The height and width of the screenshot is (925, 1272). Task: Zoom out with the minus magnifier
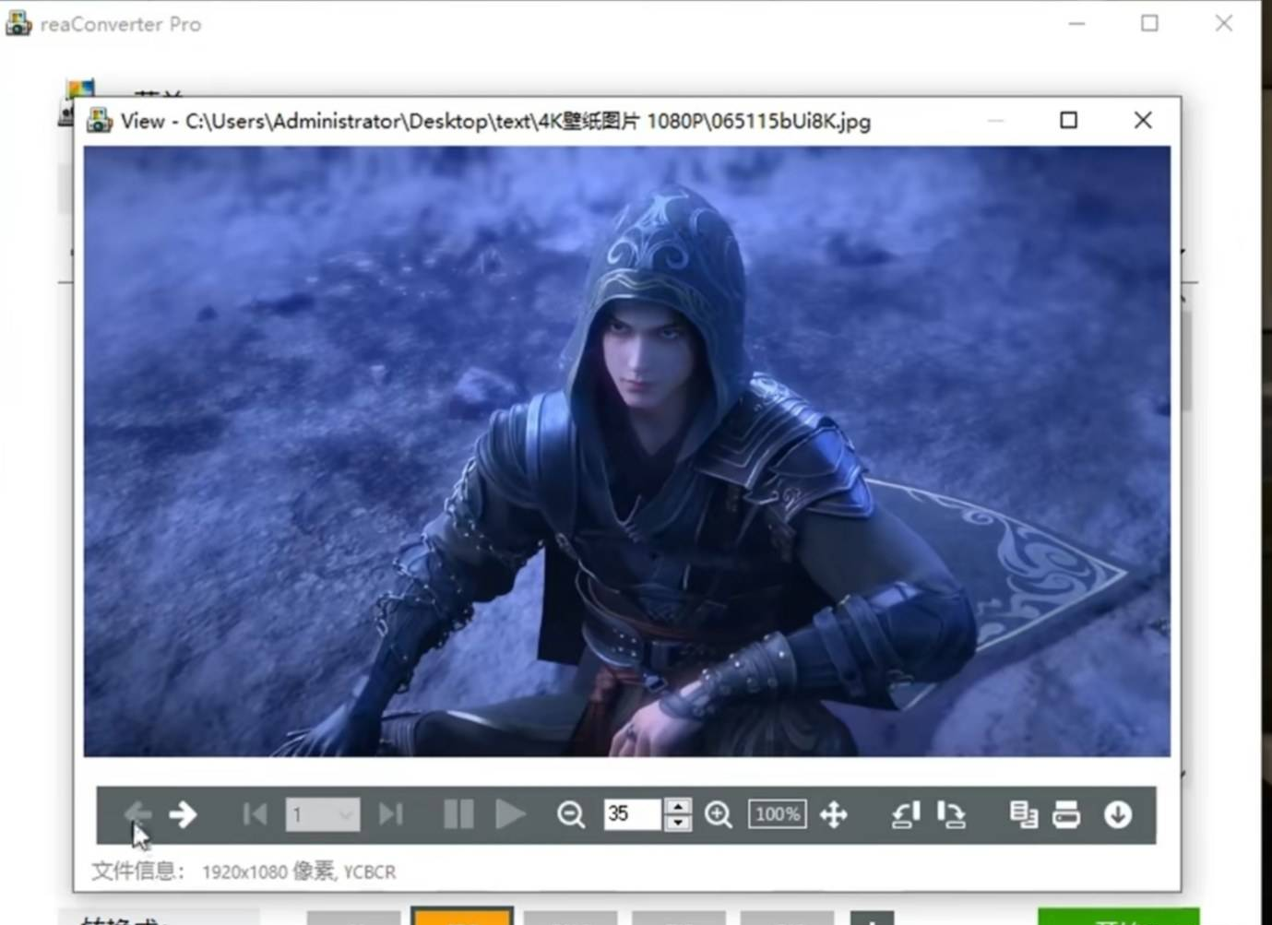tap(571, 815)
